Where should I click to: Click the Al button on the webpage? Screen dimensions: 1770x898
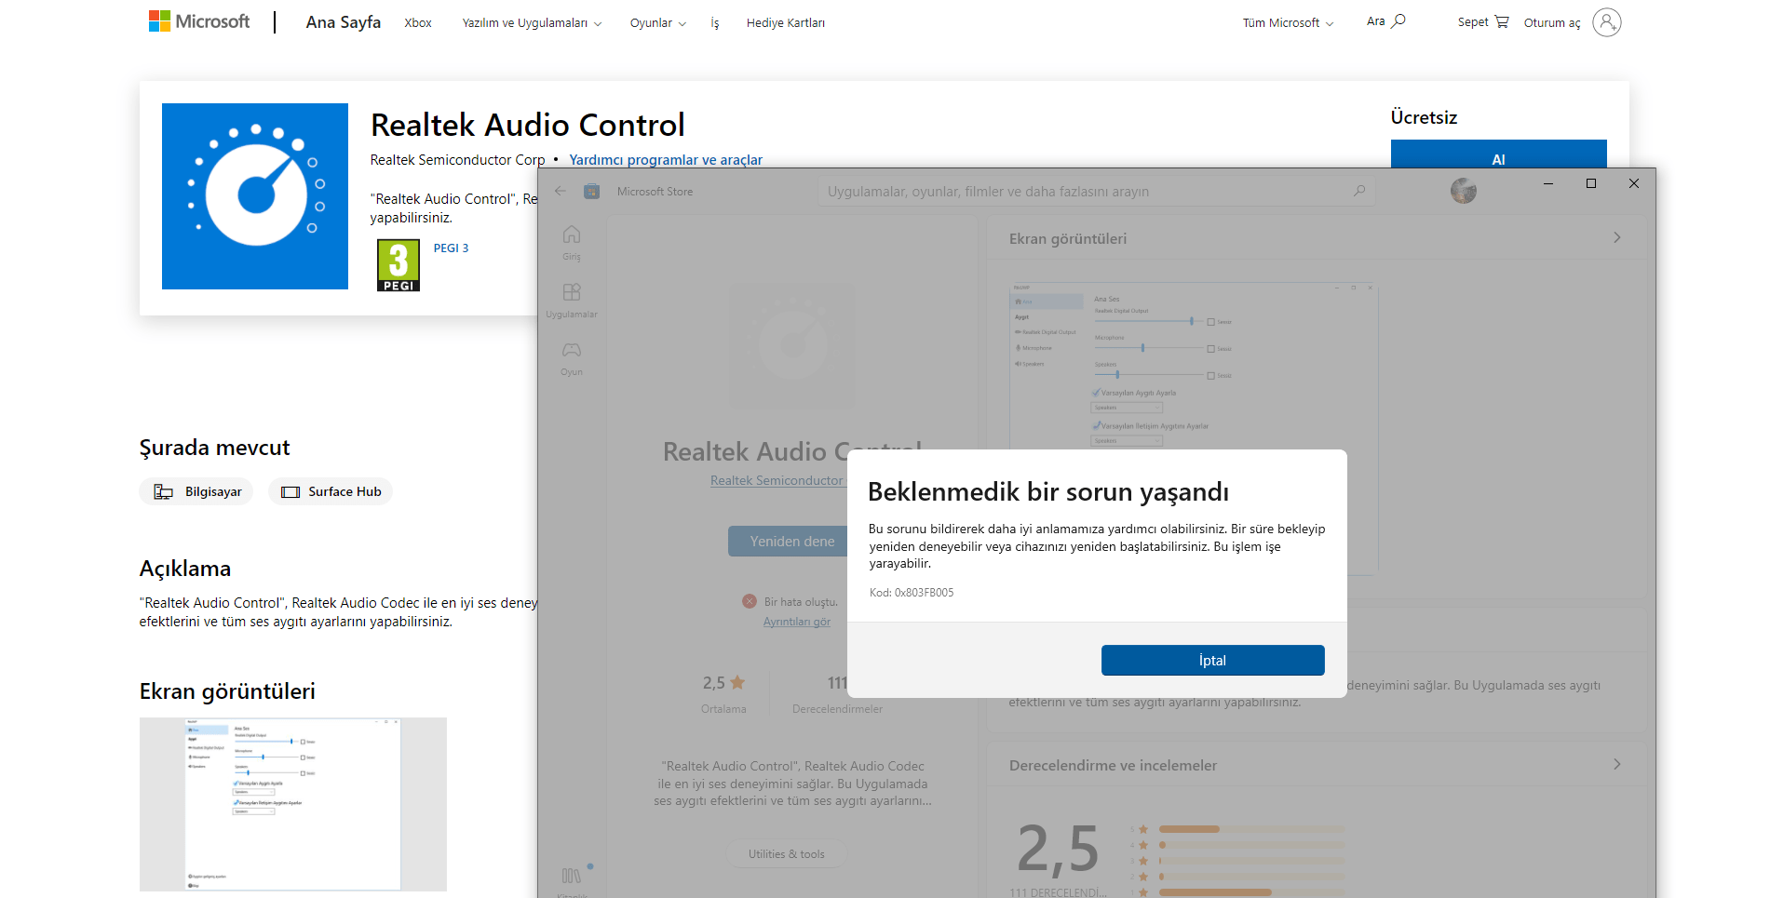click(x=1498, y=154)
